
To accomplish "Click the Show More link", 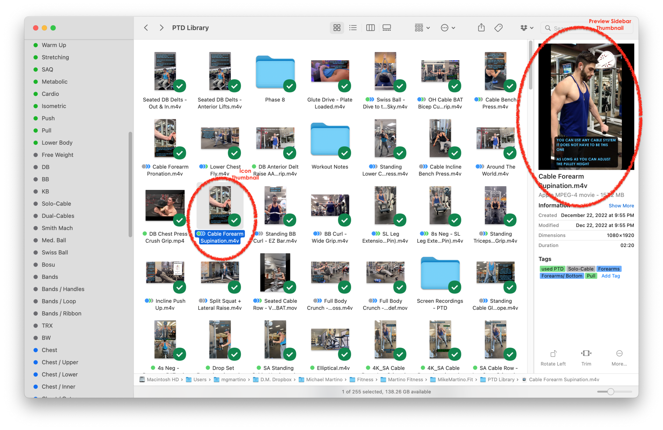I will (x=621, y=206).
